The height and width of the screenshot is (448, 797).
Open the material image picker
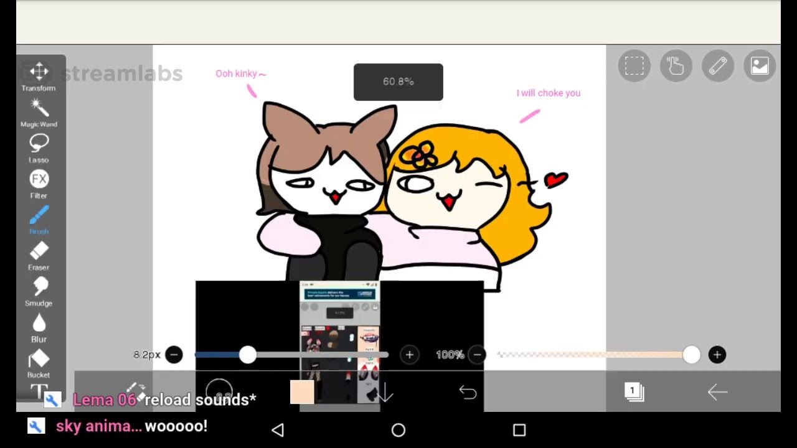coord(760,66)
